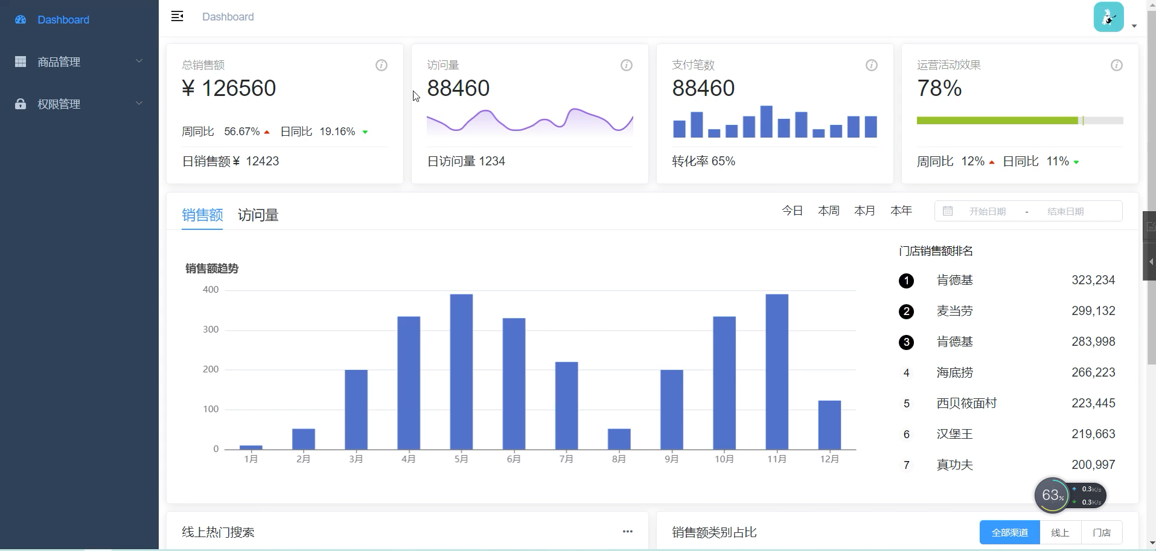The image size is (1156, 551).
Task: Click the 11月 bar in sales chart
Action: 777,372
